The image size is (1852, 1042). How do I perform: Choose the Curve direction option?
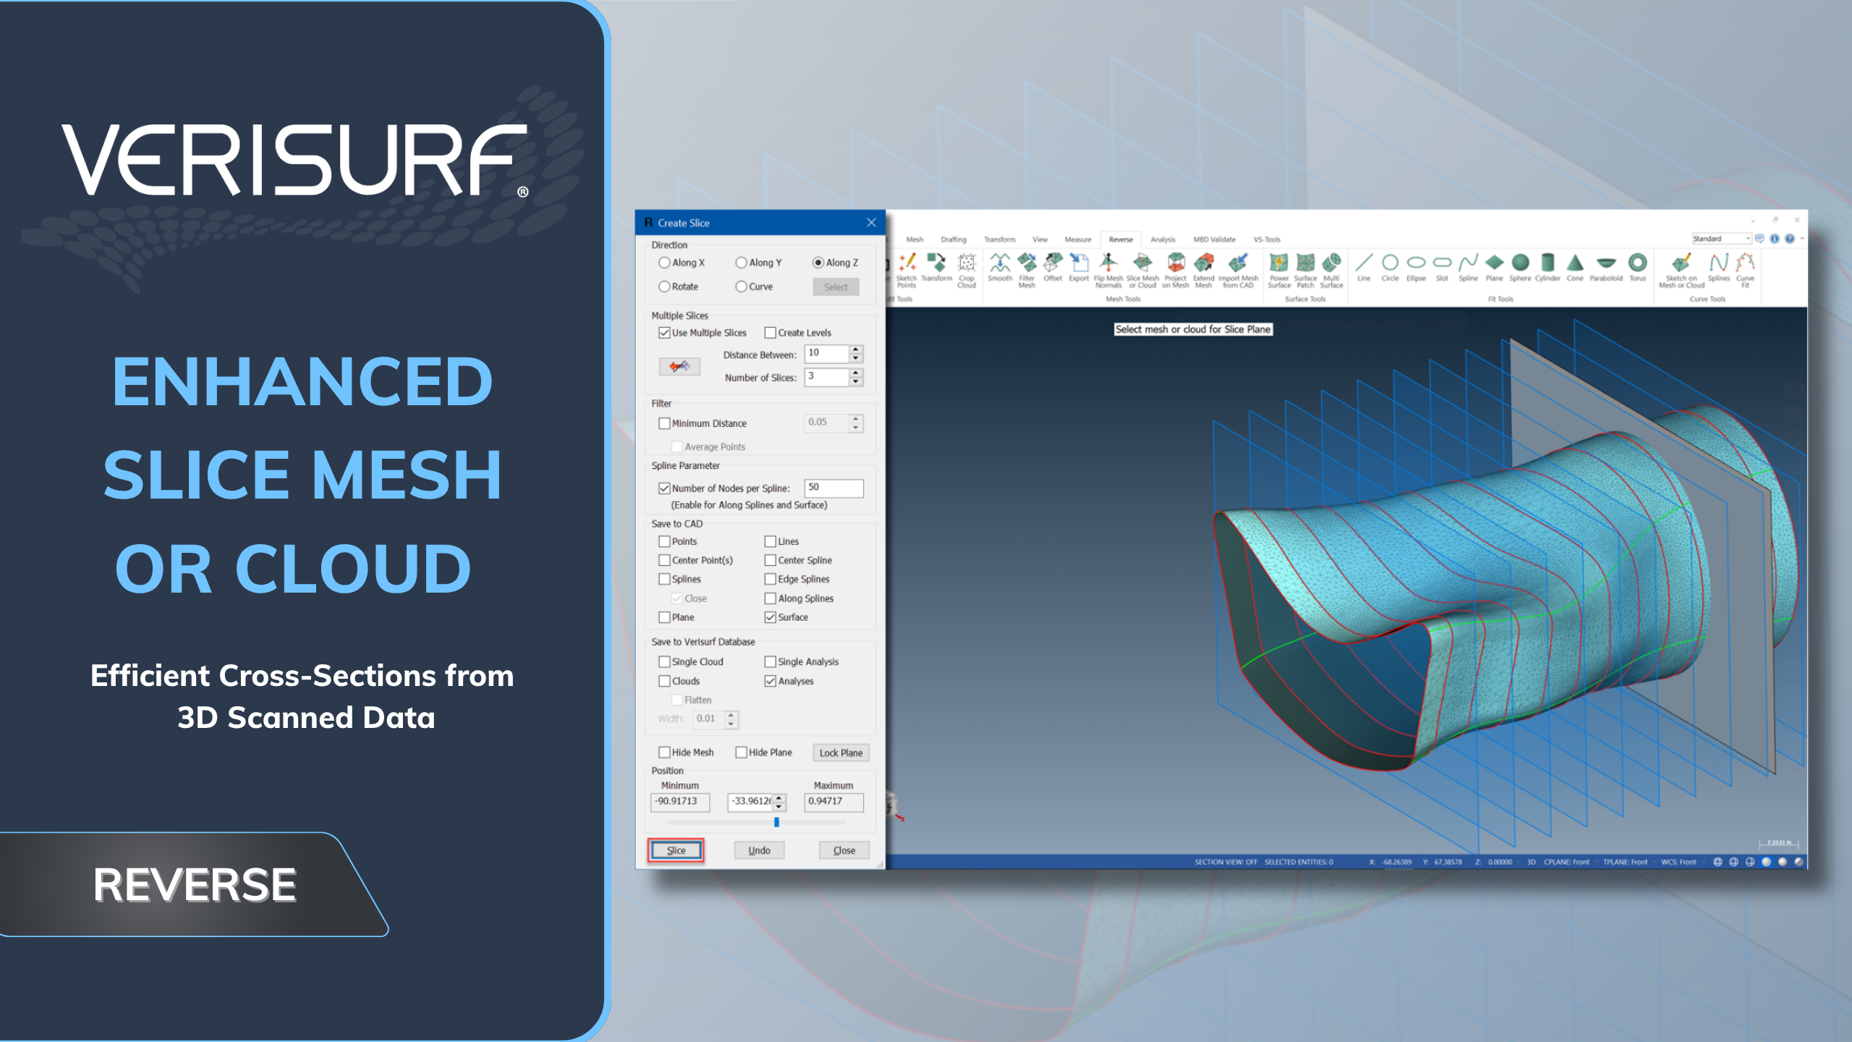pyautogui.click(x=755, y=287)
